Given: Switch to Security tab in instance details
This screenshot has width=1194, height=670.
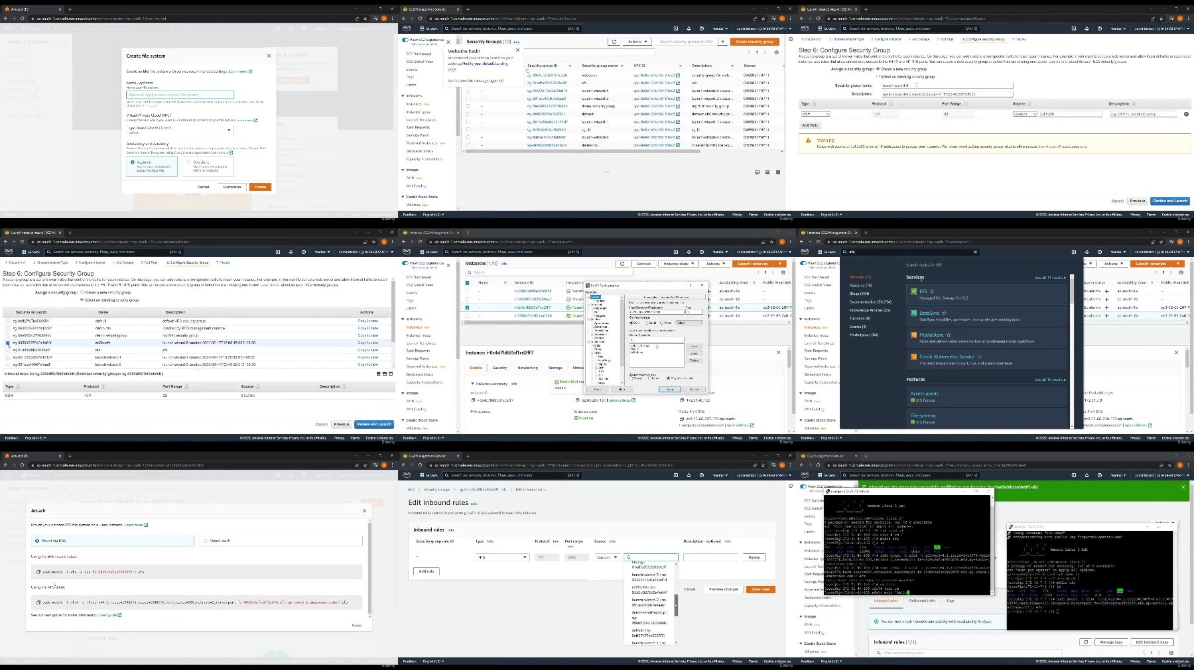Looking at the screenshot, I should 499,368.
